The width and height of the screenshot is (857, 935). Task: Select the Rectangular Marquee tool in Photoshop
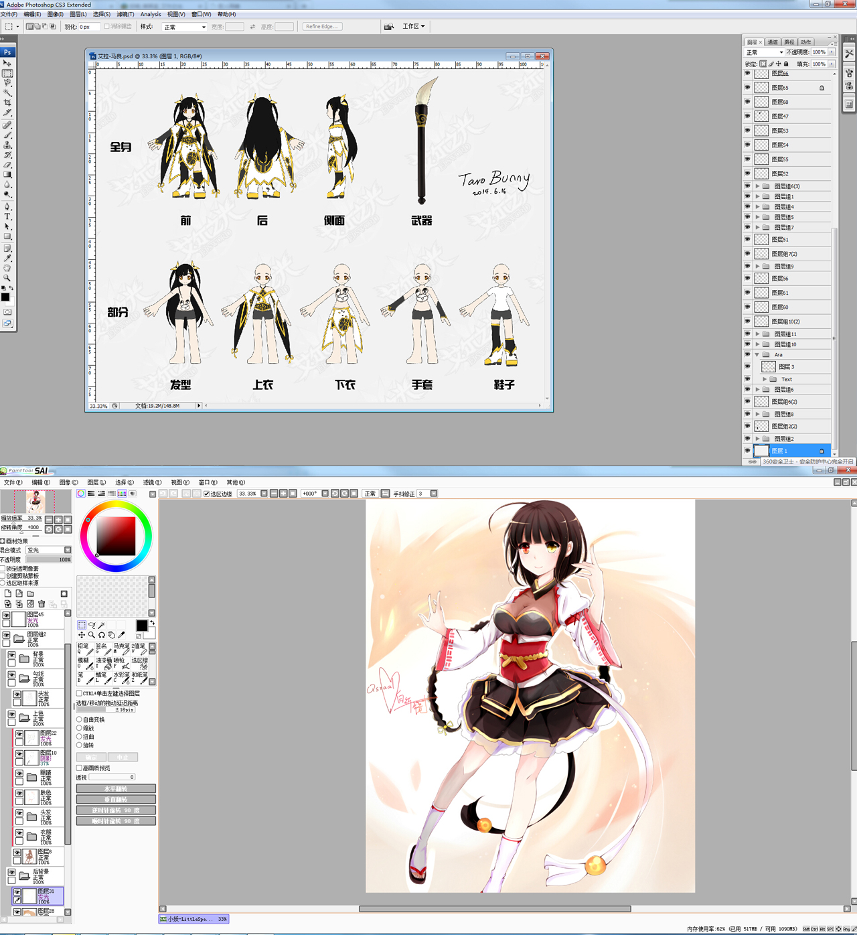pyautogui.click(x=7, y=73)
